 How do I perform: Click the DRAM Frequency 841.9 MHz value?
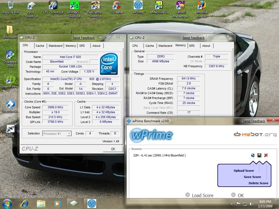(189, 79)
